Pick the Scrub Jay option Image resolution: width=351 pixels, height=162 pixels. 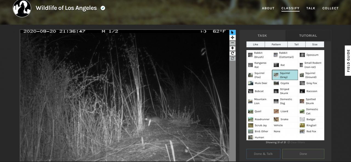point(259,125)
